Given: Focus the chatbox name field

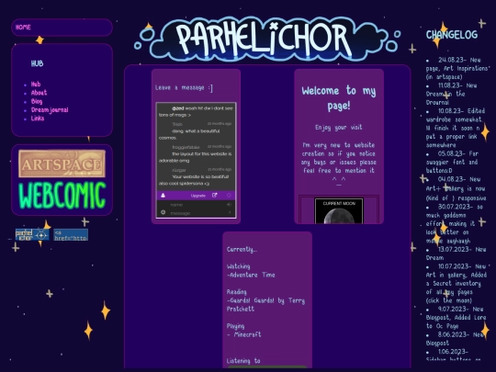Looking at the screenshot, I should [x=197, y=205].
